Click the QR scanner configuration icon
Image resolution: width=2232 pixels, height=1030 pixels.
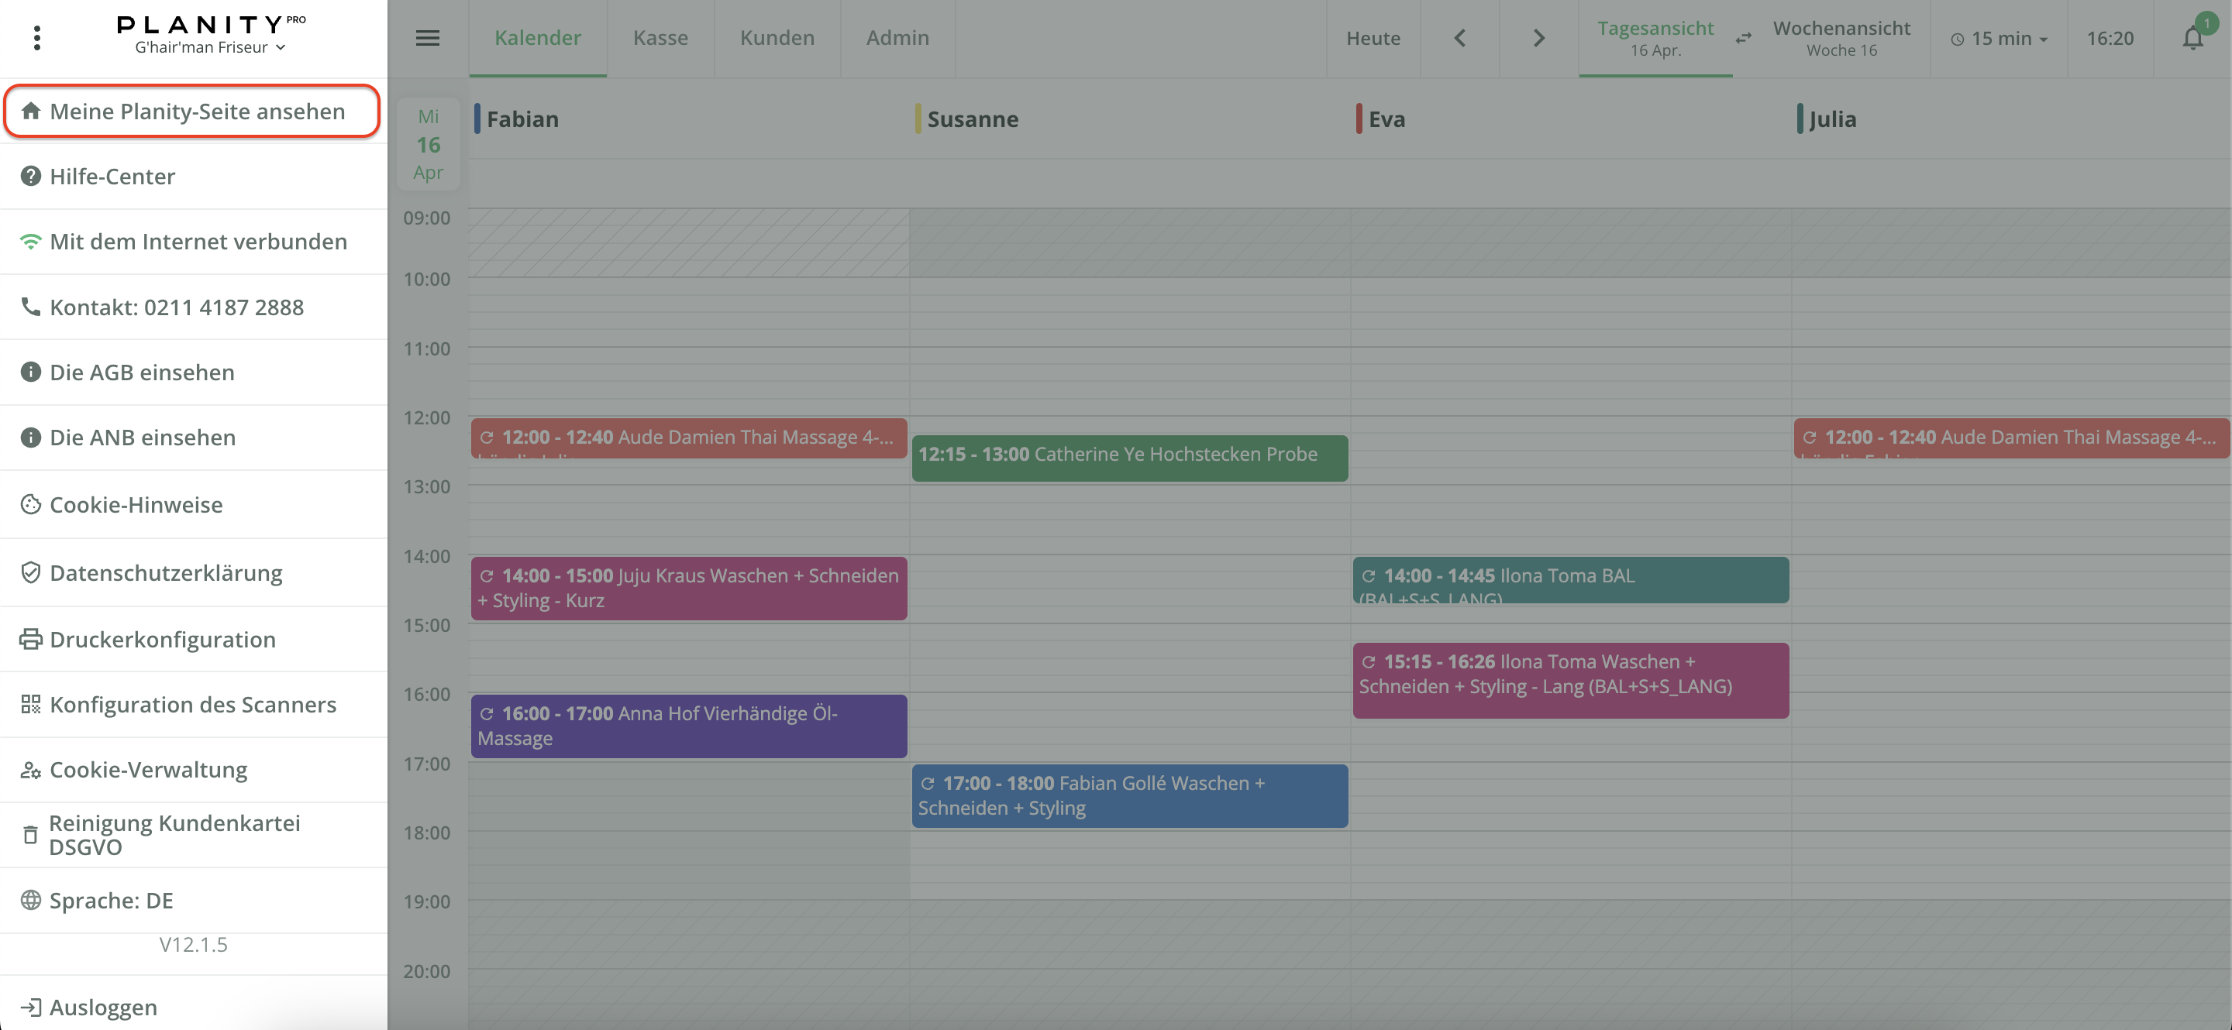[x=30, y=704]
